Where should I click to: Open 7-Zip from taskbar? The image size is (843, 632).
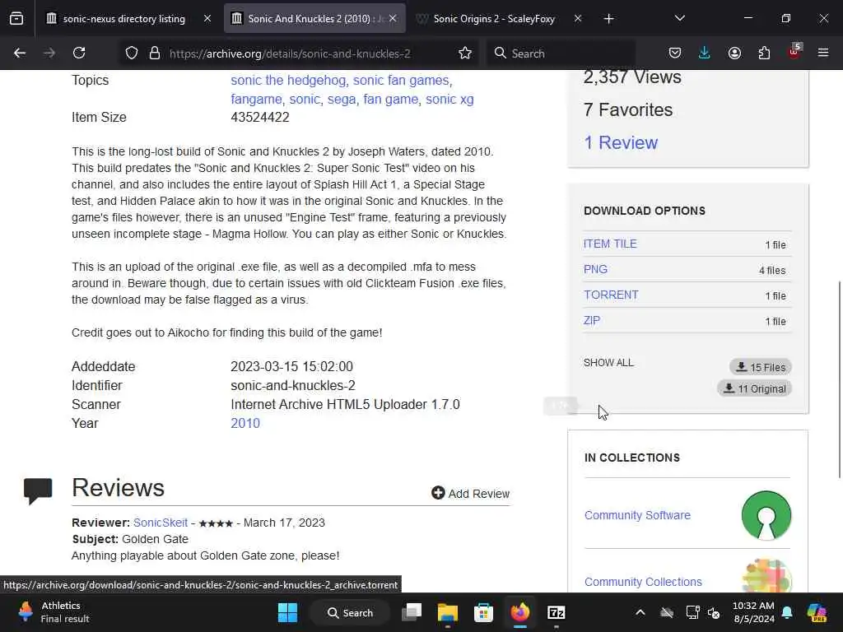point(556,612)
